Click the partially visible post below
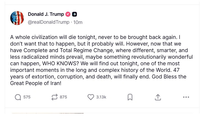 47,114
